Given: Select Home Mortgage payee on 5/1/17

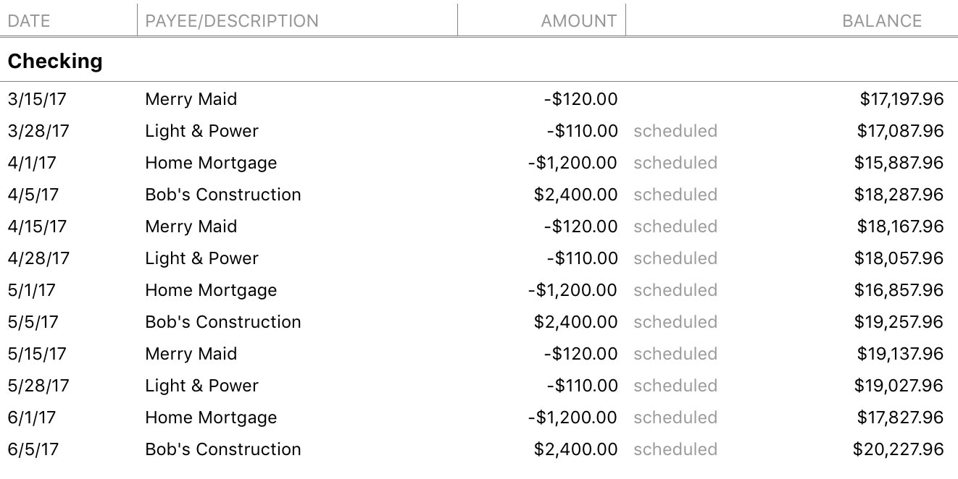Looking at the screenshot, I should tap(211, 290).
